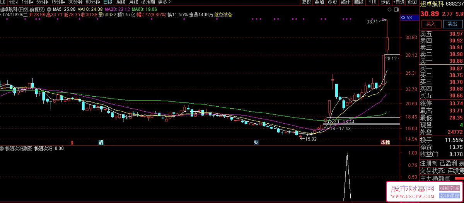The height and width of the screenshot is (203, 464).
Task: Open the F10 company info
Action: pyautogui.click(x=372, y=2)
